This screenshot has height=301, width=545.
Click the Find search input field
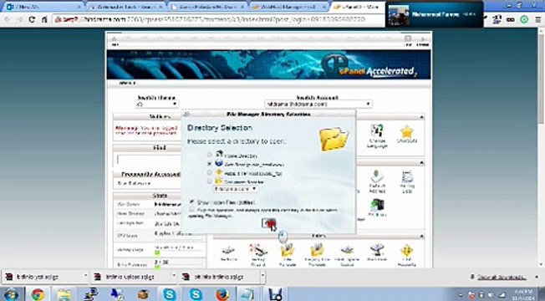(x=150, y=160)
